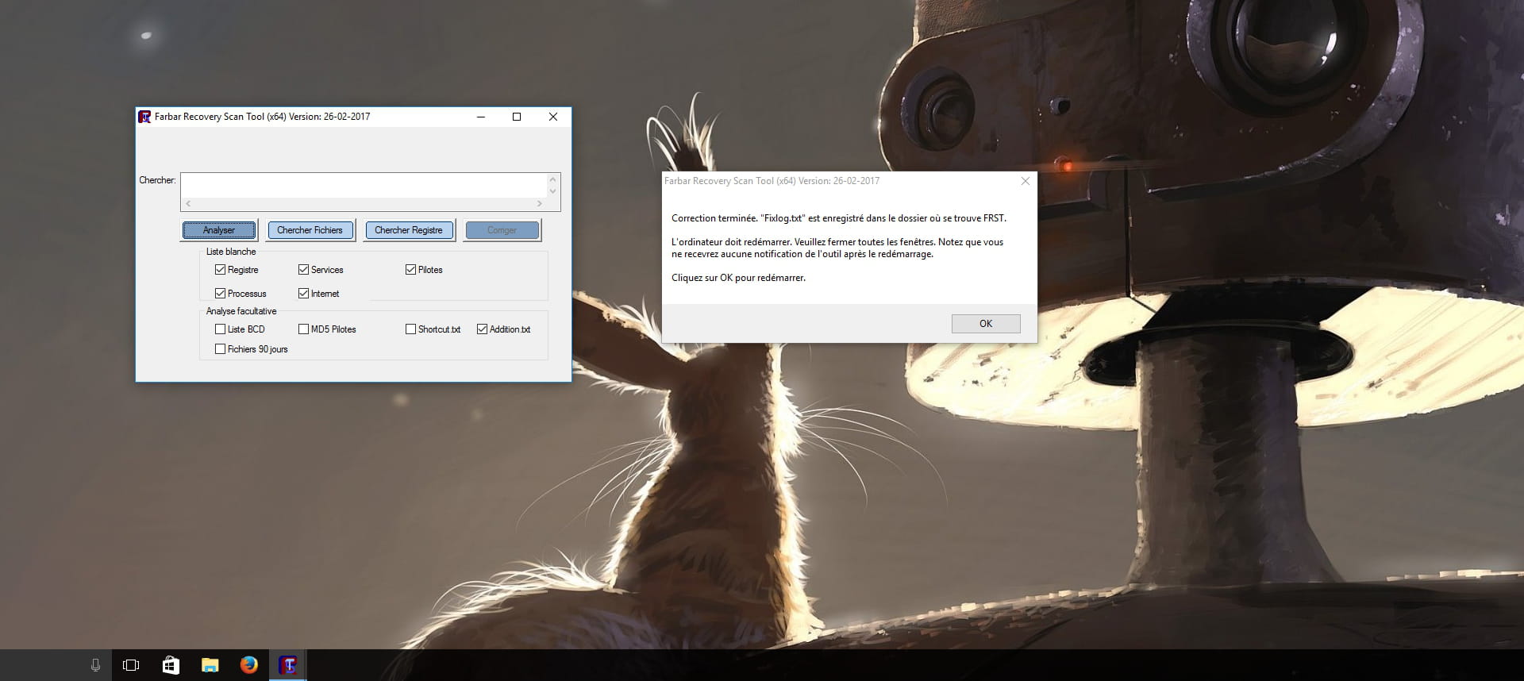Open File Explorer from the taskbar
1524x681 pixels.
(210, 665)
